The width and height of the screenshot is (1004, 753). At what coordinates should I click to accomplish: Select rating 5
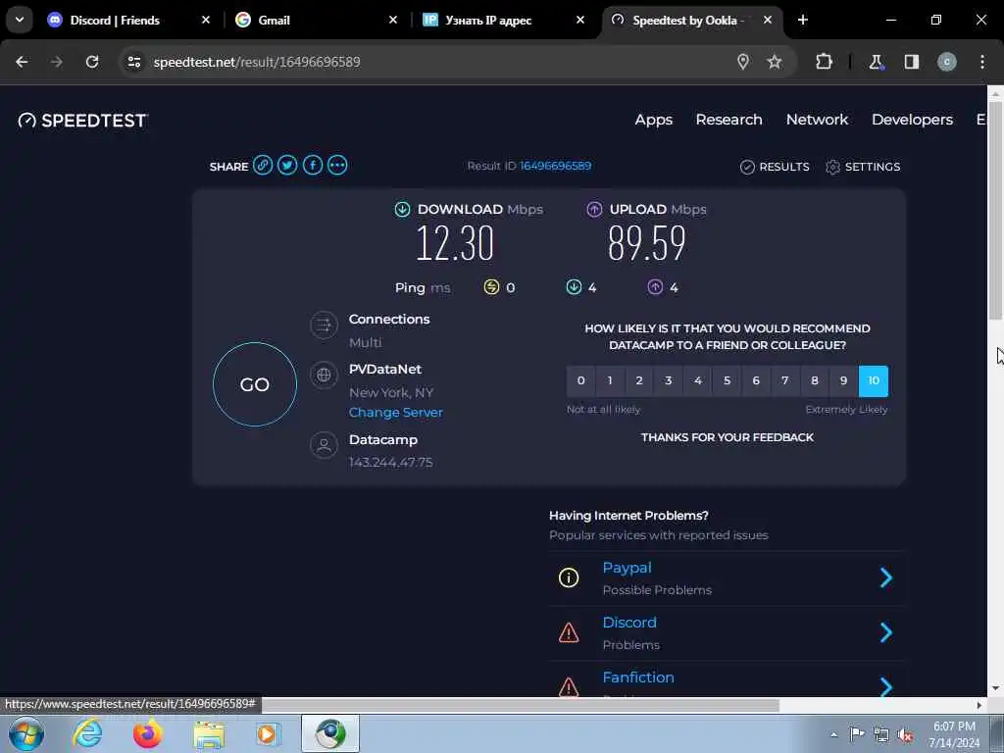point(727,381)
